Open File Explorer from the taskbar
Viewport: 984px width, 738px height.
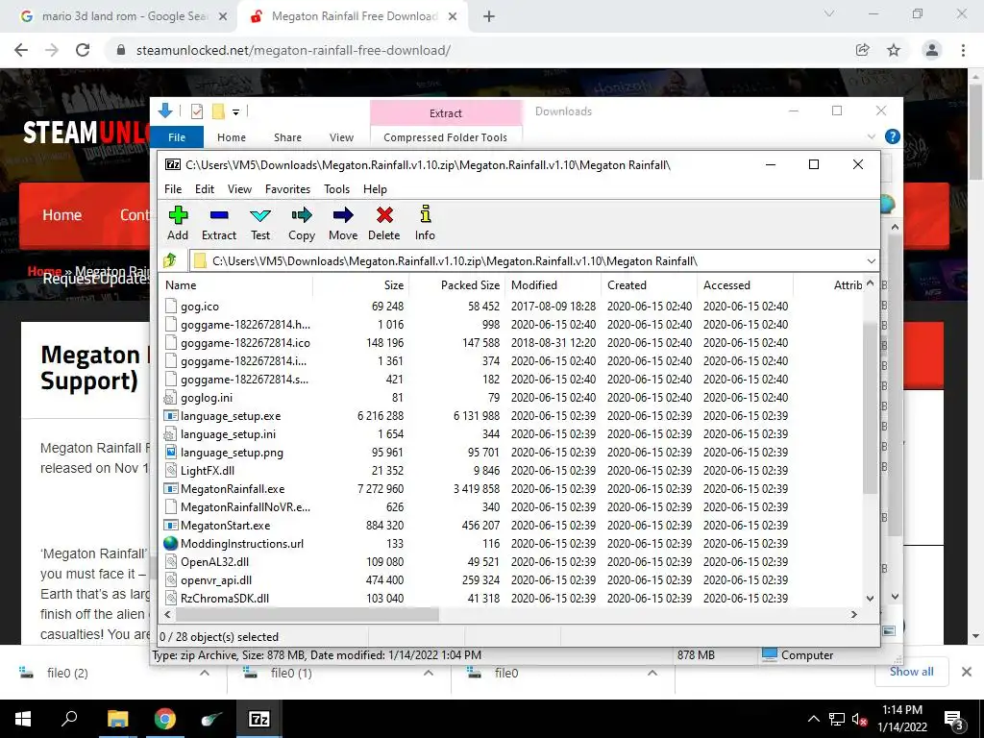[x=117, y=719]
